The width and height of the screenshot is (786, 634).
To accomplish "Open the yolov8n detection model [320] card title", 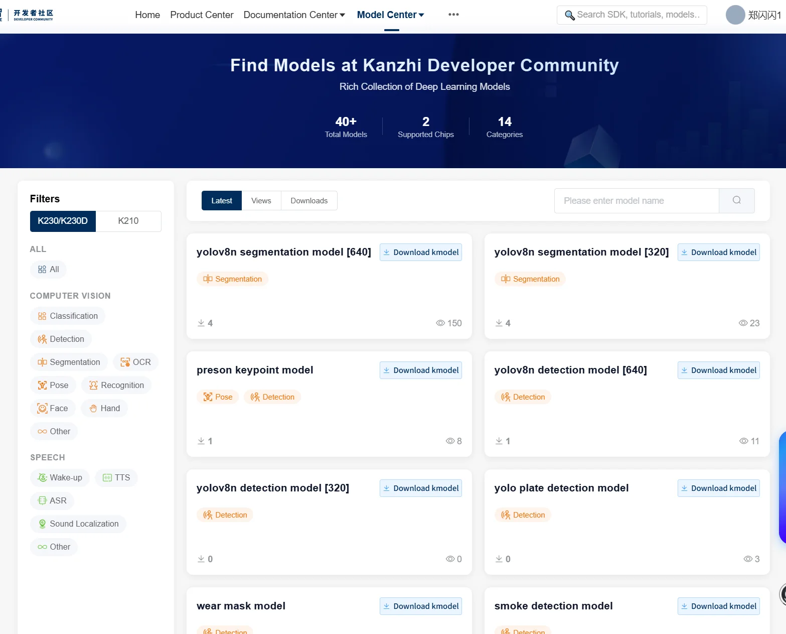I will [x=273, y=488].
